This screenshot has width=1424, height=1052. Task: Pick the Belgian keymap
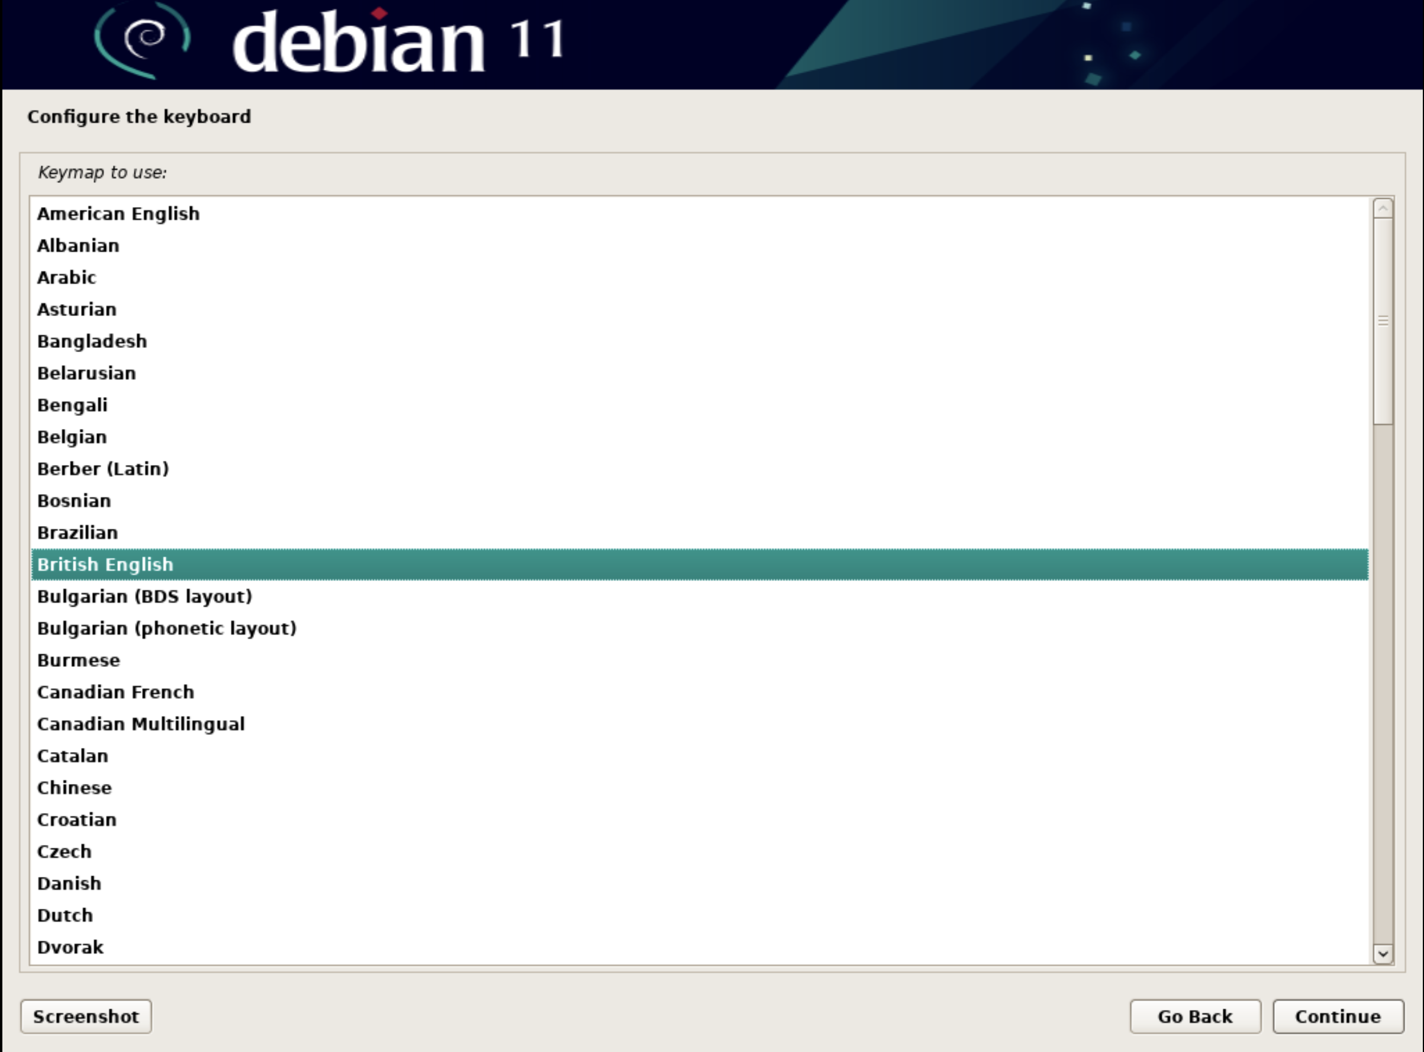(x=700, y=436)
